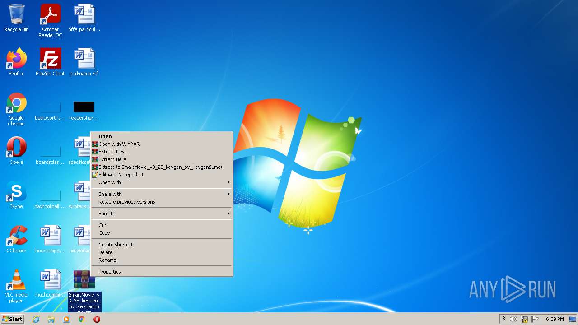Choose Extract Here option
The image size is (578, 325).
pos(162,159)
